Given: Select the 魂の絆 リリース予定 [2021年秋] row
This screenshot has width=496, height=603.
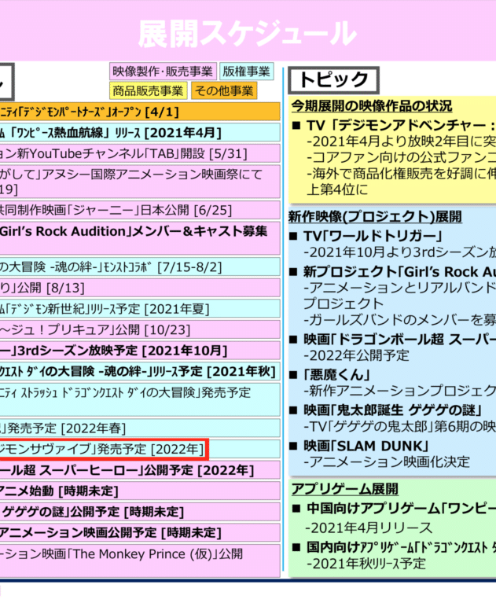Looking at the screenshot, I should tap(140, 371).
